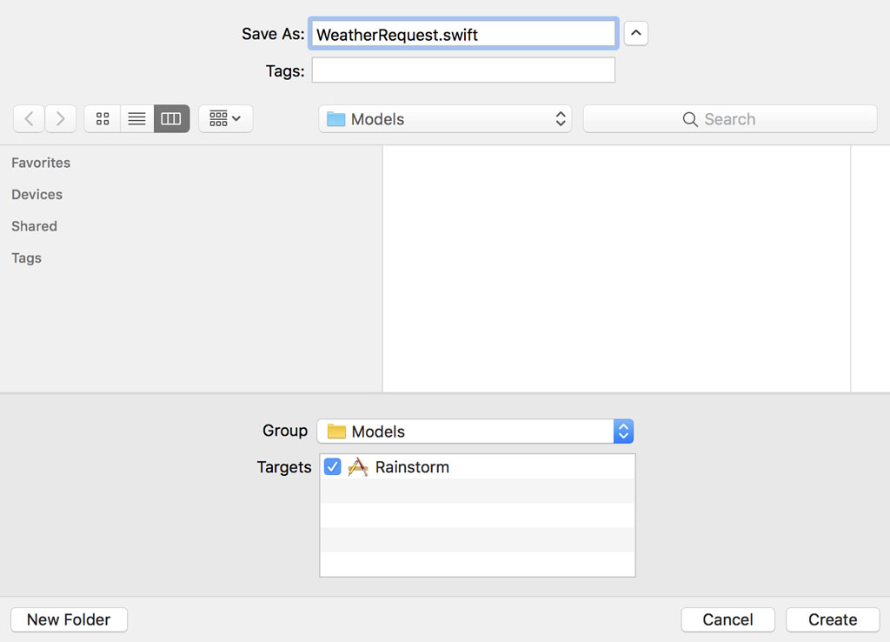Click the WeatherRequest.swift filename field
Screen dimensions: 890x642
[462, 32]
